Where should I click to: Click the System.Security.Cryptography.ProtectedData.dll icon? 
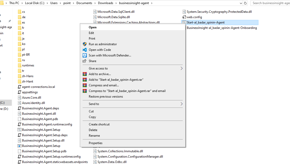pyautogui.click(x=184, y=12)
